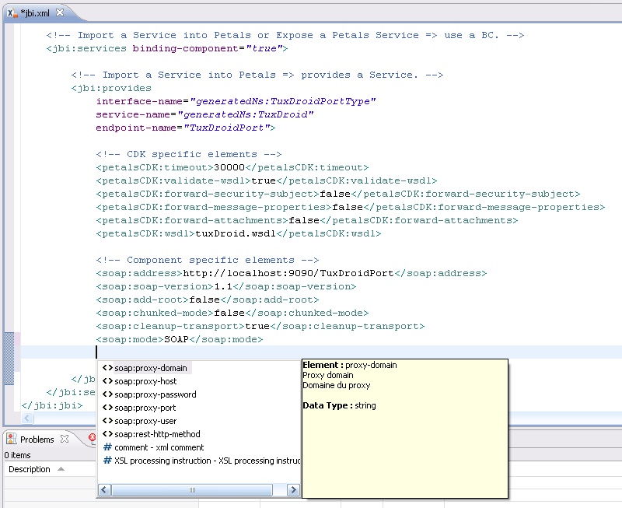
Task: Close the Problems view tab
Action: click(x=65, y=440)
